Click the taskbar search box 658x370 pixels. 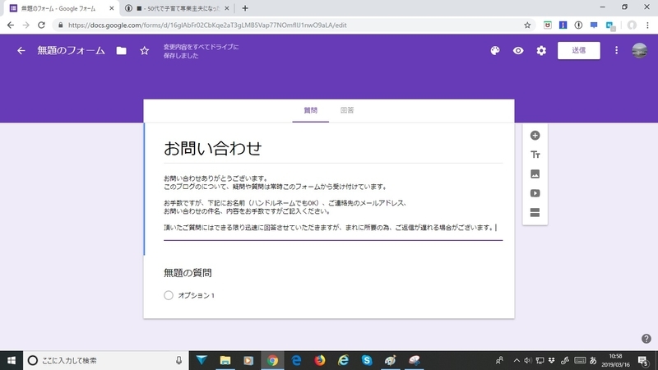[105, 360]
